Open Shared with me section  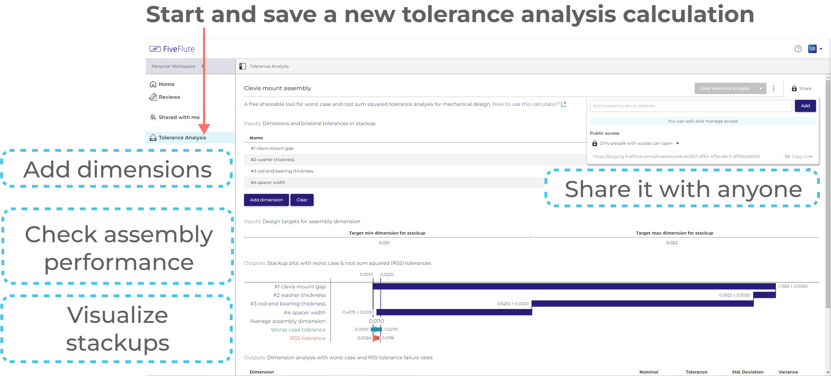click(x=191, y=117)
